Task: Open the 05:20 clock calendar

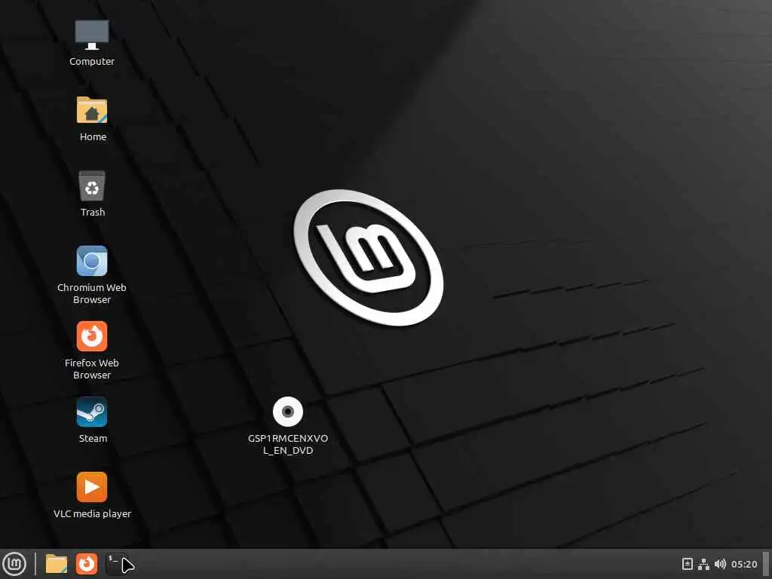Action: coord(744,564)
